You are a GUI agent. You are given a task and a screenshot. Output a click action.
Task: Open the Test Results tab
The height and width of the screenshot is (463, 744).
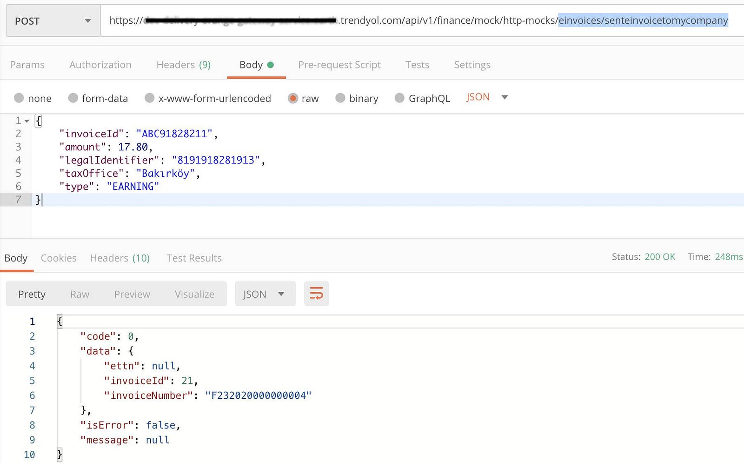click(194, 258)
